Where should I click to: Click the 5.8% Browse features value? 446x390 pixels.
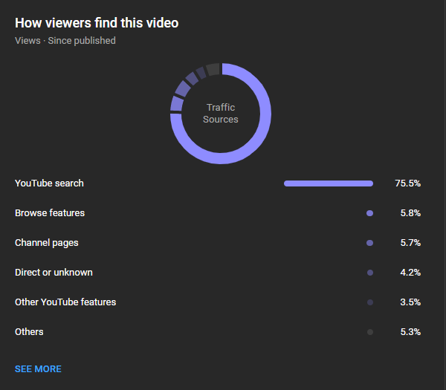[410, 213]
